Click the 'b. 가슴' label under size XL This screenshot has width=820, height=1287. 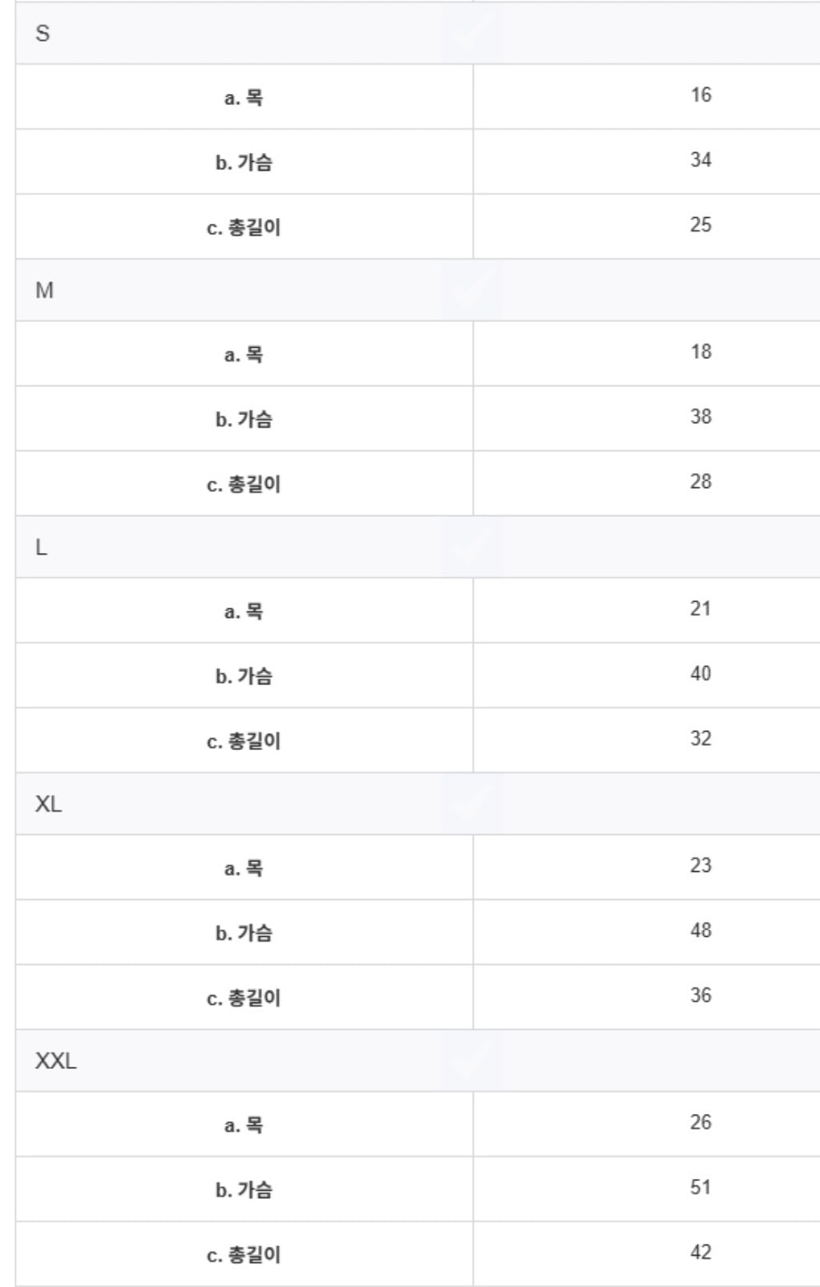click(x=244, y=933)
